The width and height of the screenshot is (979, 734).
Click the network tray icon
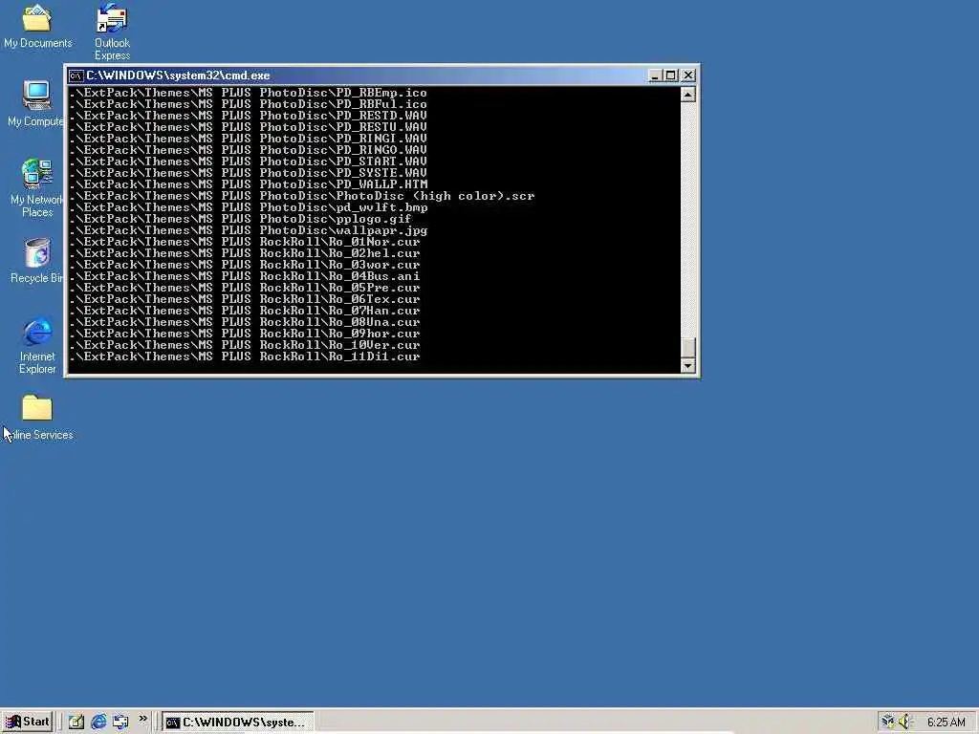click(888, 722)
